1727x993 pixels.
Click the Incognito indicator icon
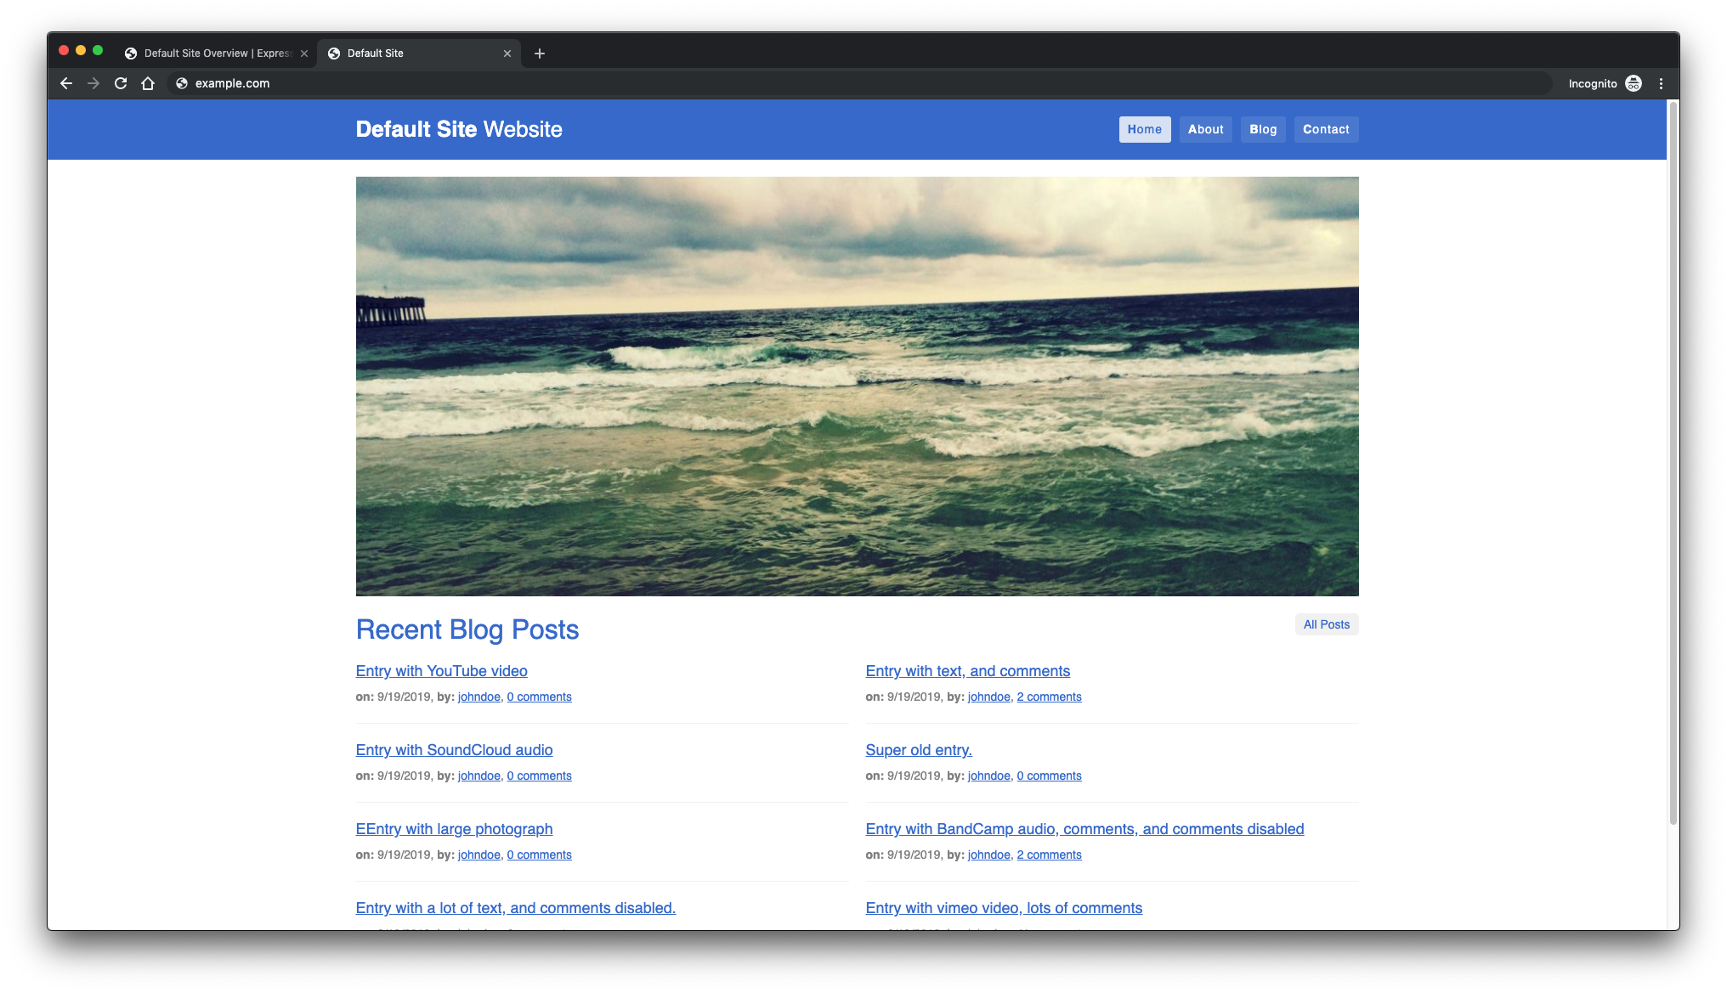pos(1634,83)
